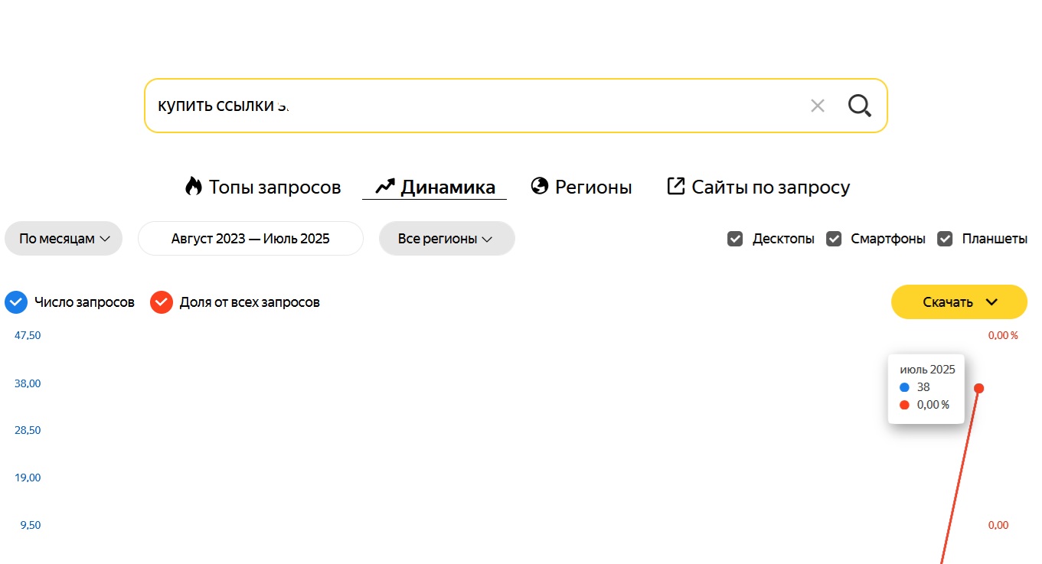Click the chevron on the Скачать button
This screenshot has height=564, width=1042.
[991, 302]
